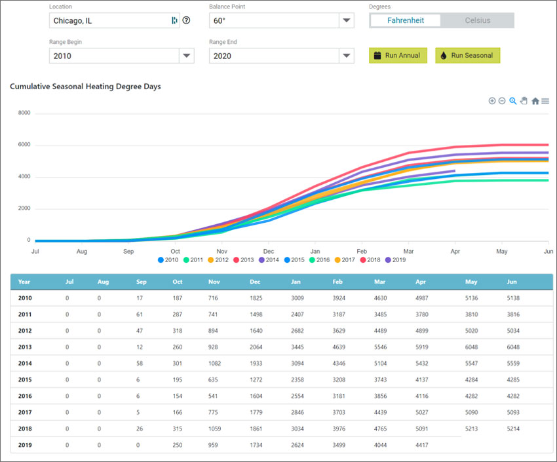
Task: Click the value 5138 in the table
Action: 513,298
